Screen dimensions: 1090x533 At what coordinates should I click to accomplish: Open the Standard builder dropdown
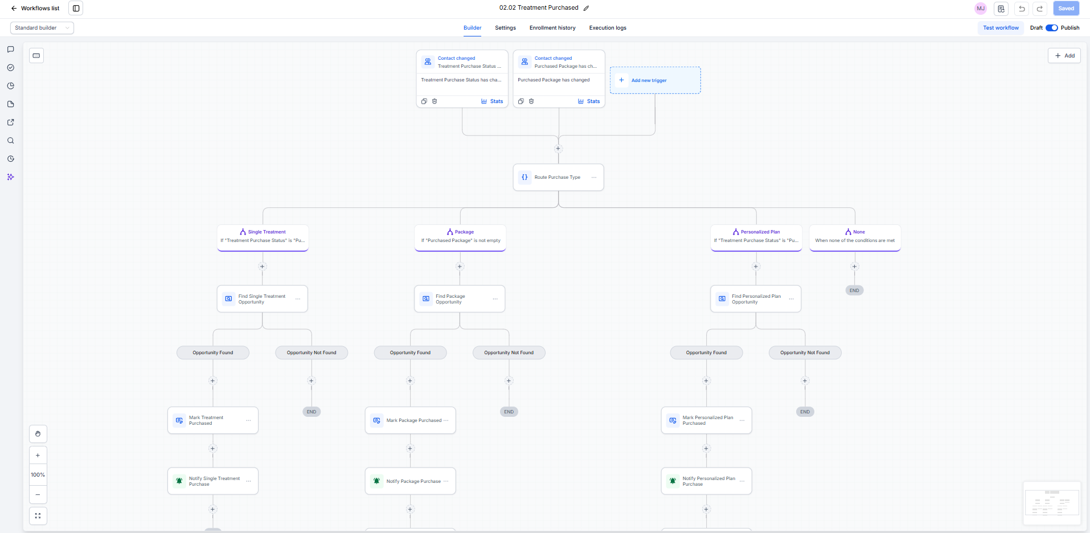[x=42, y=28]
